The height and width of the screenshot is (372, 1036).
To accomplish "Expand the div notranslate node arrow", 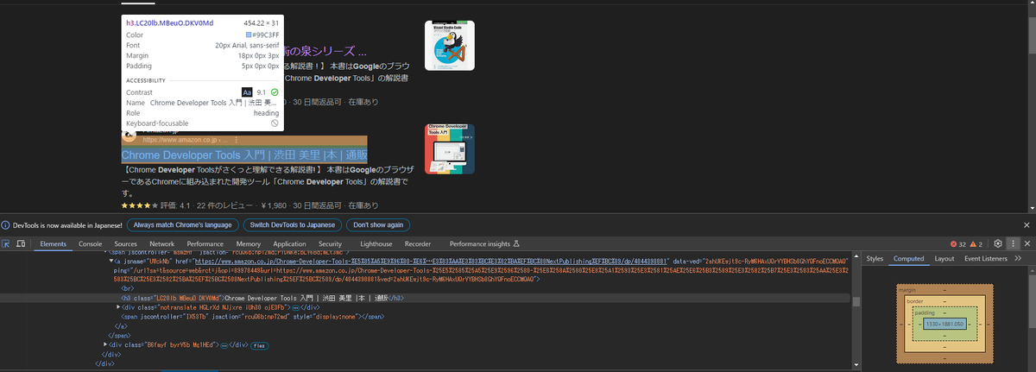I will 119,307.
